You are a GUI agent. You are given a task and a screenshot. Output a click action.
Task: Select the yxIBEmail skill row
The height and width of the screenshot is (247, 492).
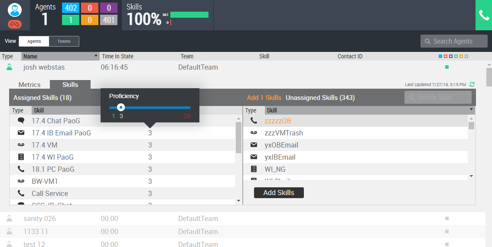point(355,157)
